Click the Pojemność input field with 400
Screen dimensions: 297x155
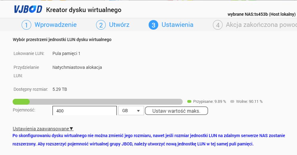click(x=85, y=111)
